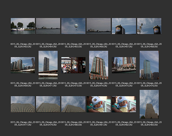The width and height of the screenshot is (172, 136).
Task: Click the filename ending 5L8Y2474.CR2
Action: pos(99,84)
